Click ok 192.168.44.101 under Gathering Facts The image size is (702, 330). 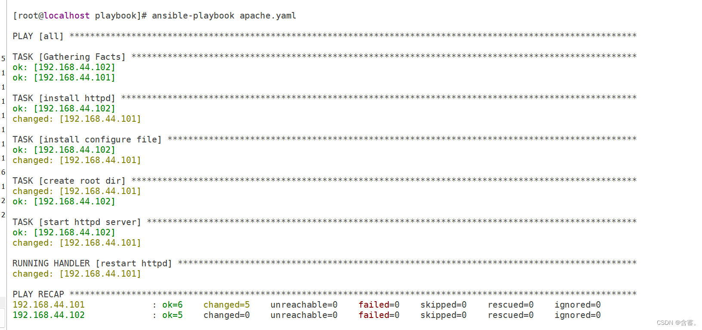tap(64, 77)
